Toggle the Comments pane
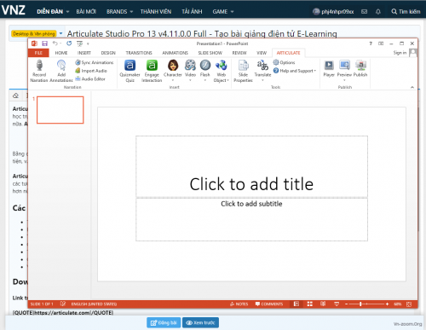 point(269,304)
